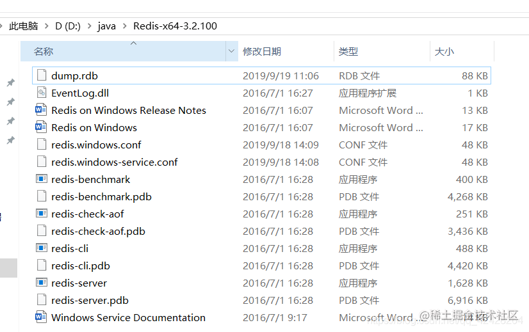Click the redis-check-aof.pdb file icon
The height and width of the screenshot is (332, 529).
coord(42,230)
